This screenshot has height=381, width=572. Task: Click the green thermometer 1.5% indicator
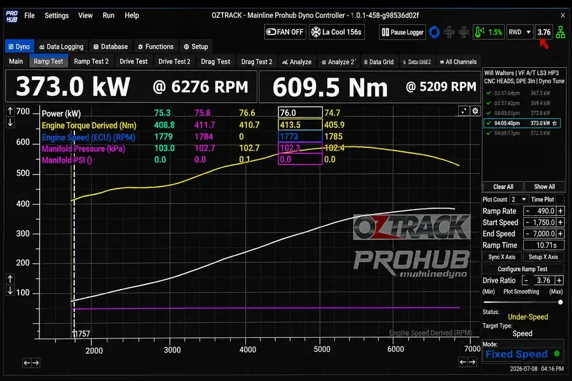[489, 32]
